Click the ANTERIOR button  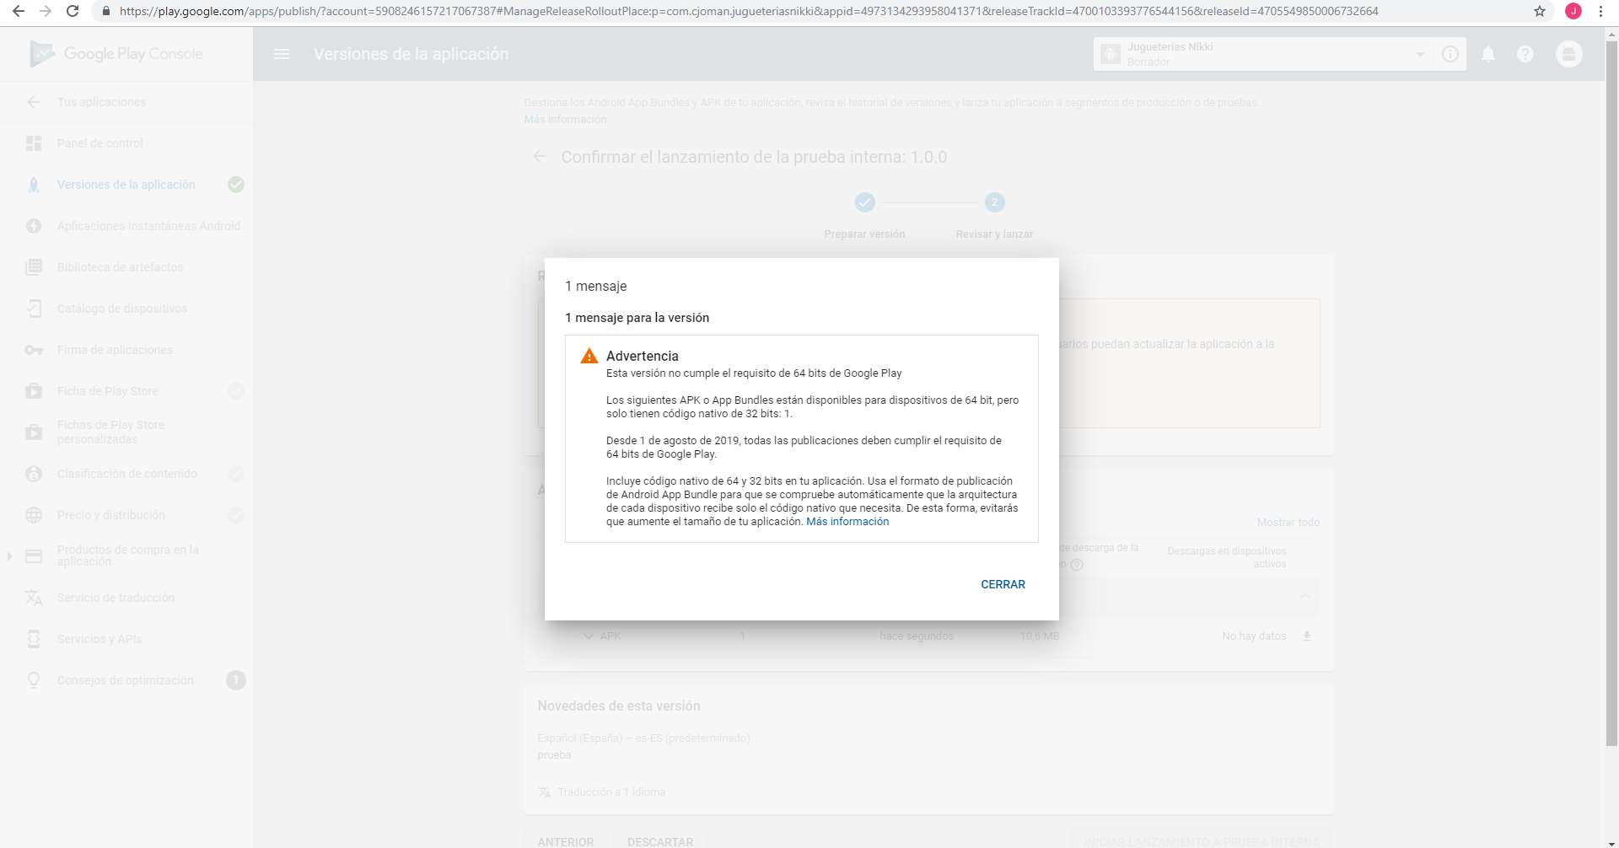click(566, 841)
